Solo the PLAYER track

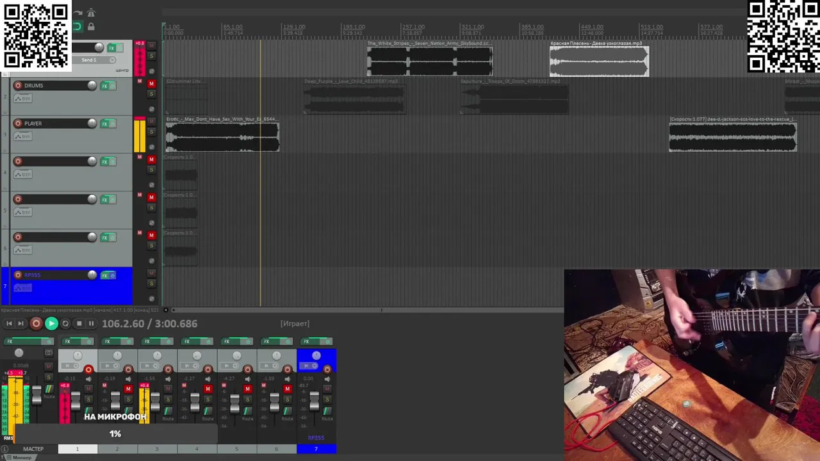pos(152,132)
